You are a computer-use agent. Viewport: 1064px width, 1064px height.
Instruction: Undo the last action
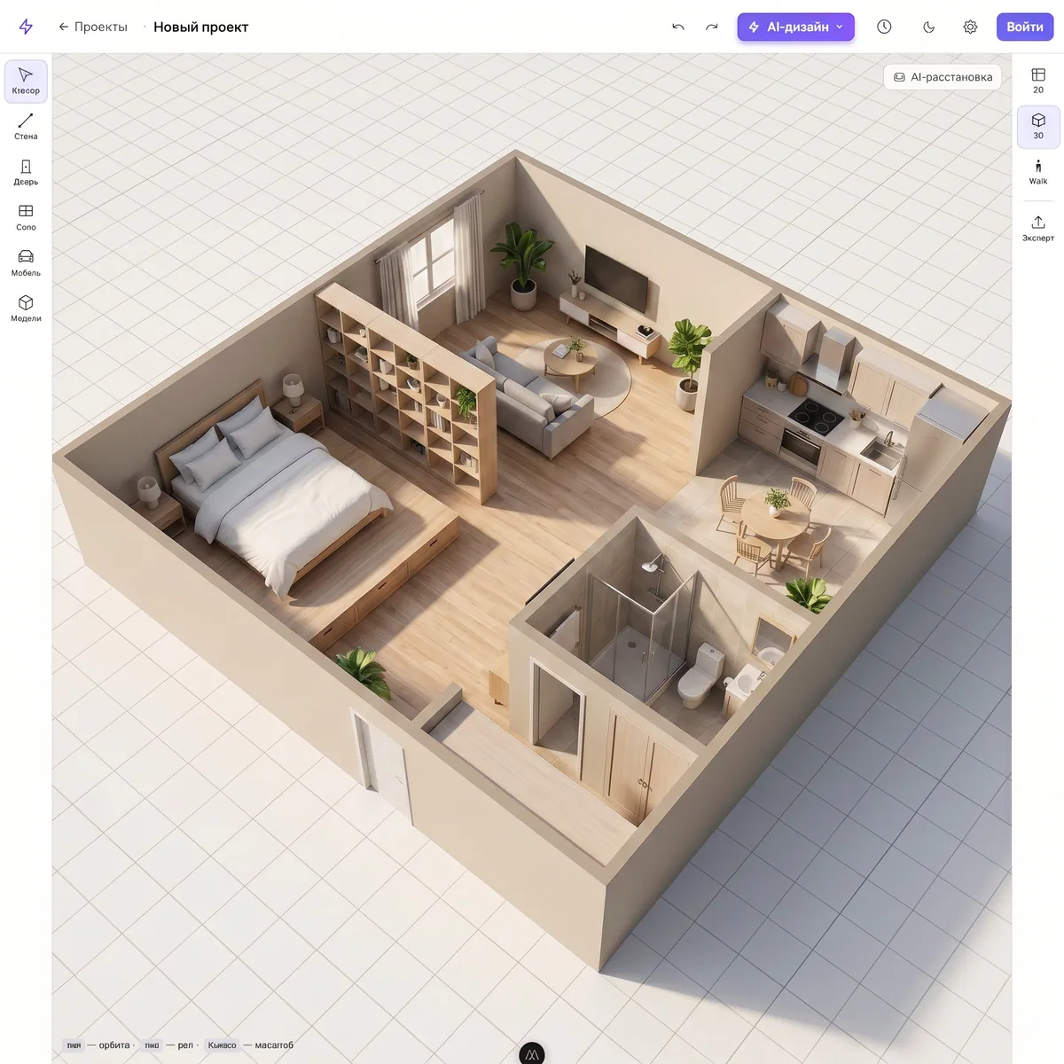tap(678, 27)
